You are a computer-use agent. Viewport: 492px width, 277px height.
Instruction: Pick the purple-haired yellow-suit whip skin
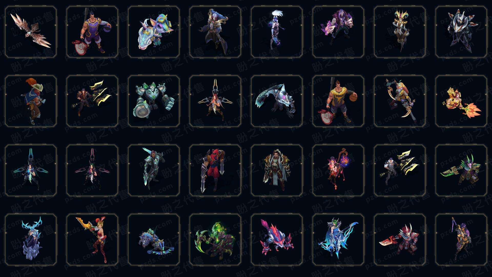(461, 240)
